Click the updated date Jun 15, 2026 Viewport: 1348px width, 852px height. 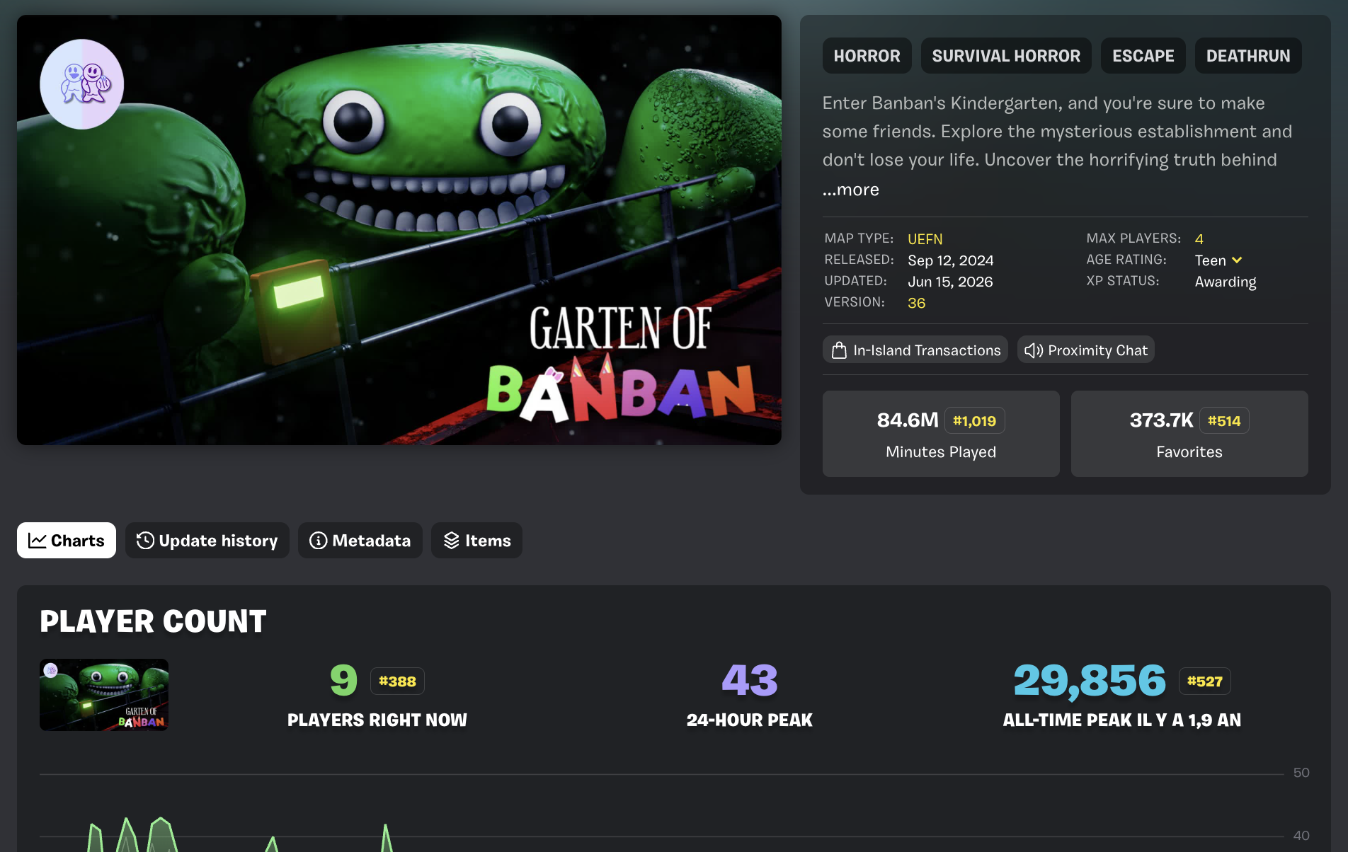(950, 282)
